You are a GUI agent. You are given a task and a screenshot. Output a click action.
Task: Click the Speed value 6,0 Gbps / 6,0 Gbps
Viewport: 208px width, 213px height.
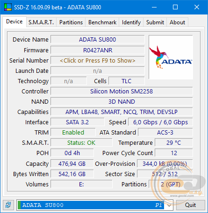[160, 122]
